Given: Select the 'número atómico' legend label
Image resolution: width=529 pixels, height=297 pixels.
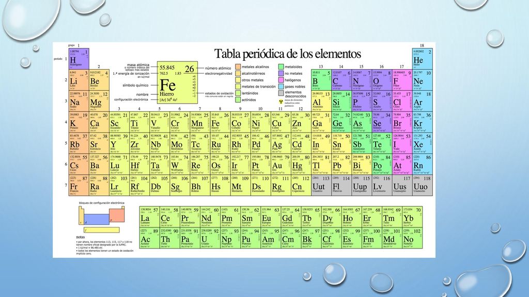Looking at the screenshot, I should tap(218, 69).
